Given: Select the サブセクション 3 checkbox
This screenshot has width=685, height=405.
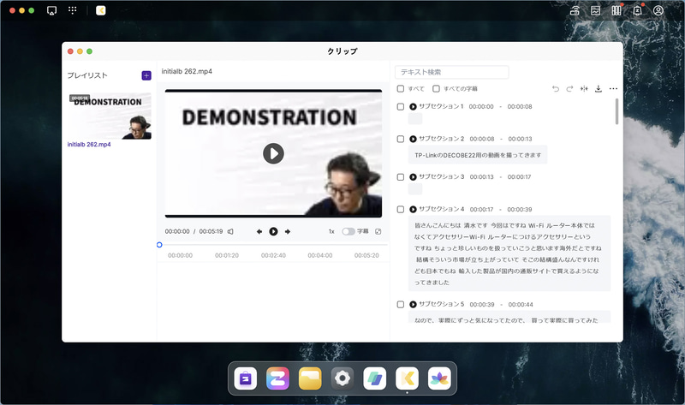Looking at the screenshot, I should [400, 177].
